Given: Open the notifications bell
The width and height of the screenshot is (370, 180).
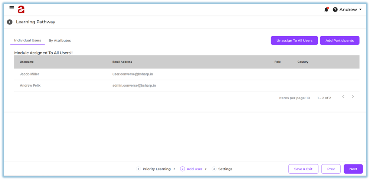Looking at the screenshot, I should click(x=326, y=10).
